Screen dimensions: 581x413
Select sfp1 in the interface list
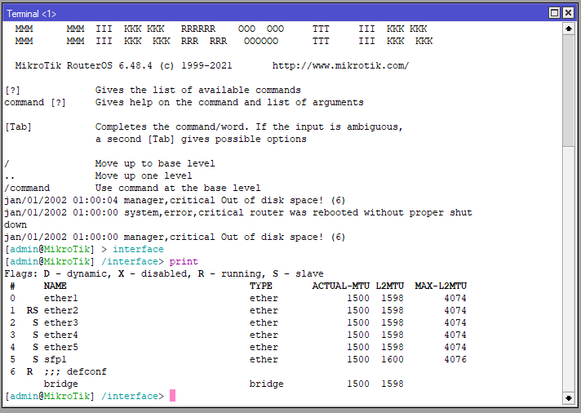[55, 359]
